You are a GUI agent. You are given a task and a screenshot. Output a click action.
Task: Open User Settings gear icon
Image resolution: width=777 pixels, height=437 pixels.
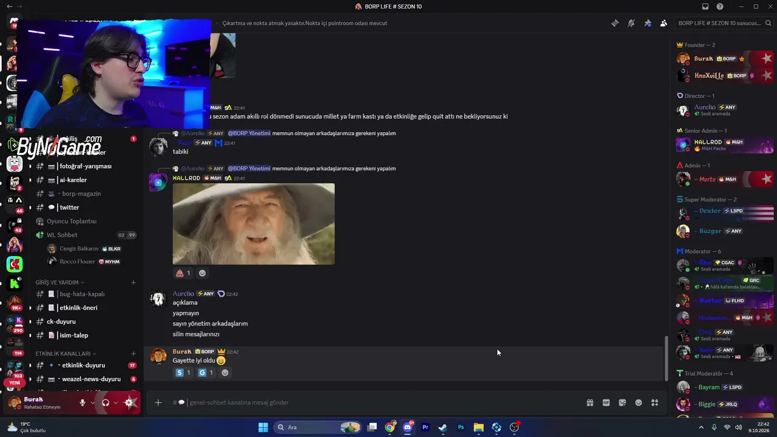click(x=129, y=402)
